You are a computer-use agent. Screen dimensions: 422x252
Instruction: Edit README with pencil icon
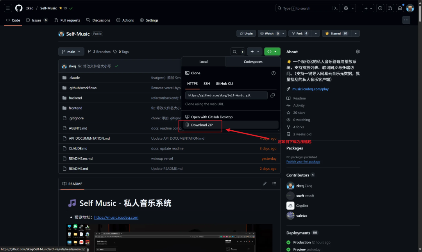[265, 184]
